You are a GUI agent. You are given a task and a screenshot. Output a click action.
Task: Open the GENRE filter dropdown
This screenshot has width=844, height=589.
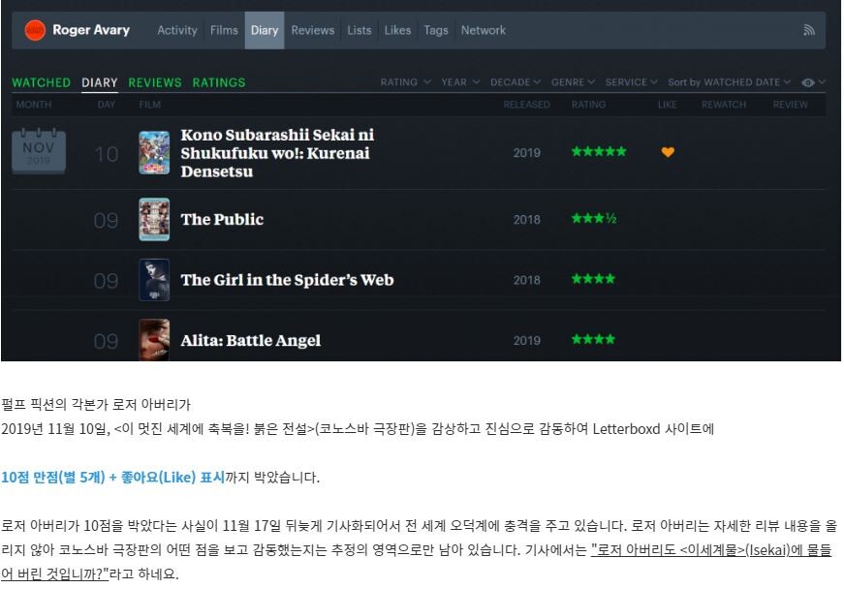[x=573, y=82]
